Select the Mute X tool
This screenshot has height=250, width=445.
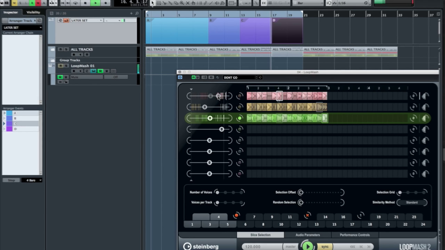[x=188, y=3]
